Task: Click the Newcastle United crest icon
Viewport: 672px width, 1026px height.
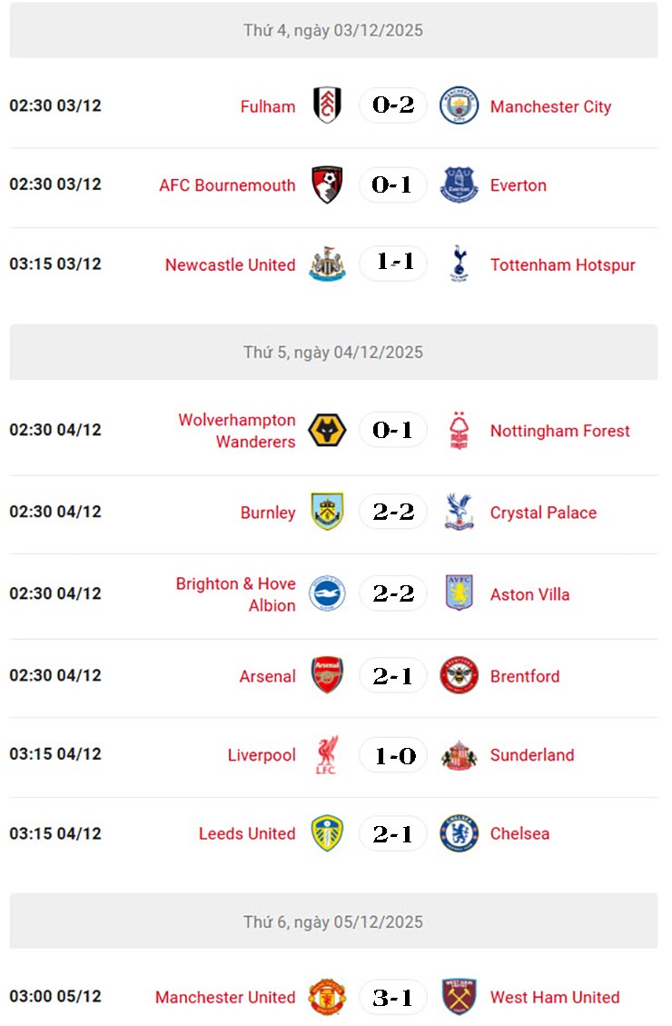Action: tap(327, 264)
